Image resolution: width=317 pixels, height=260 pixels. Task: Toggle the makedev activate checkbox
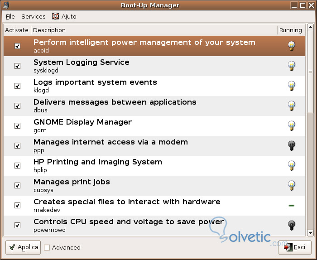click(x=17, y=205)
